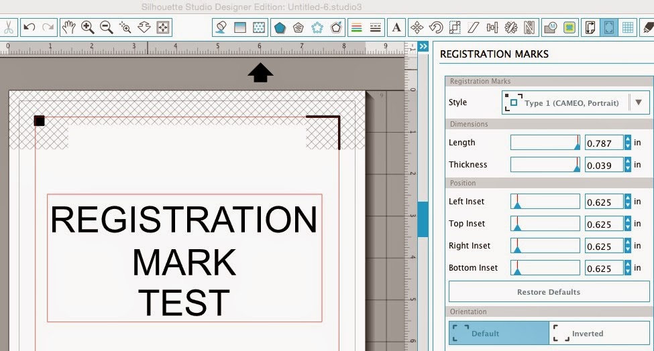Click the Thickness value field 0.039

604,165
